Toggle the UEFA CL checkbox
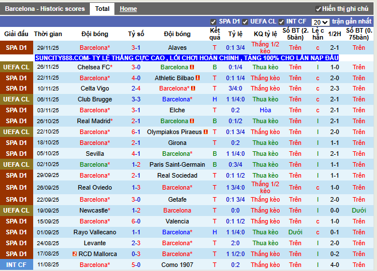The width and height of the screenshot is (377, 271). coord(245,22)
